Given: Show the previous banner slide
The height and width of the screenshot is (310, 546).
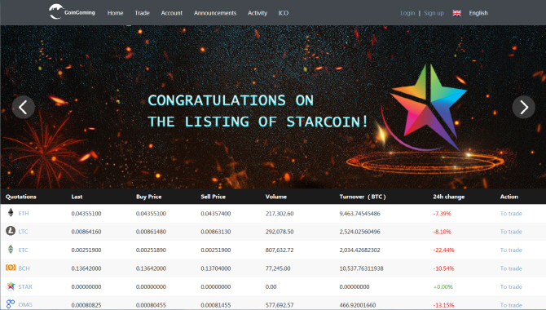Looking at the screenshot, I should [x=24, y=107].
